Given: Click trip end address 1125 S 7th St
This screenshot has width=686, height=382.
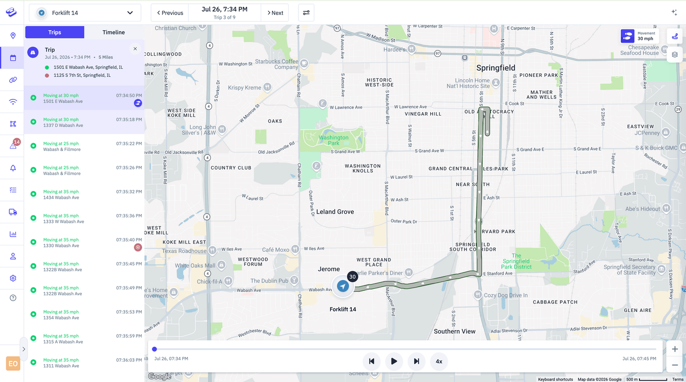Looking at the screenshot, I should tap(82, 75).
